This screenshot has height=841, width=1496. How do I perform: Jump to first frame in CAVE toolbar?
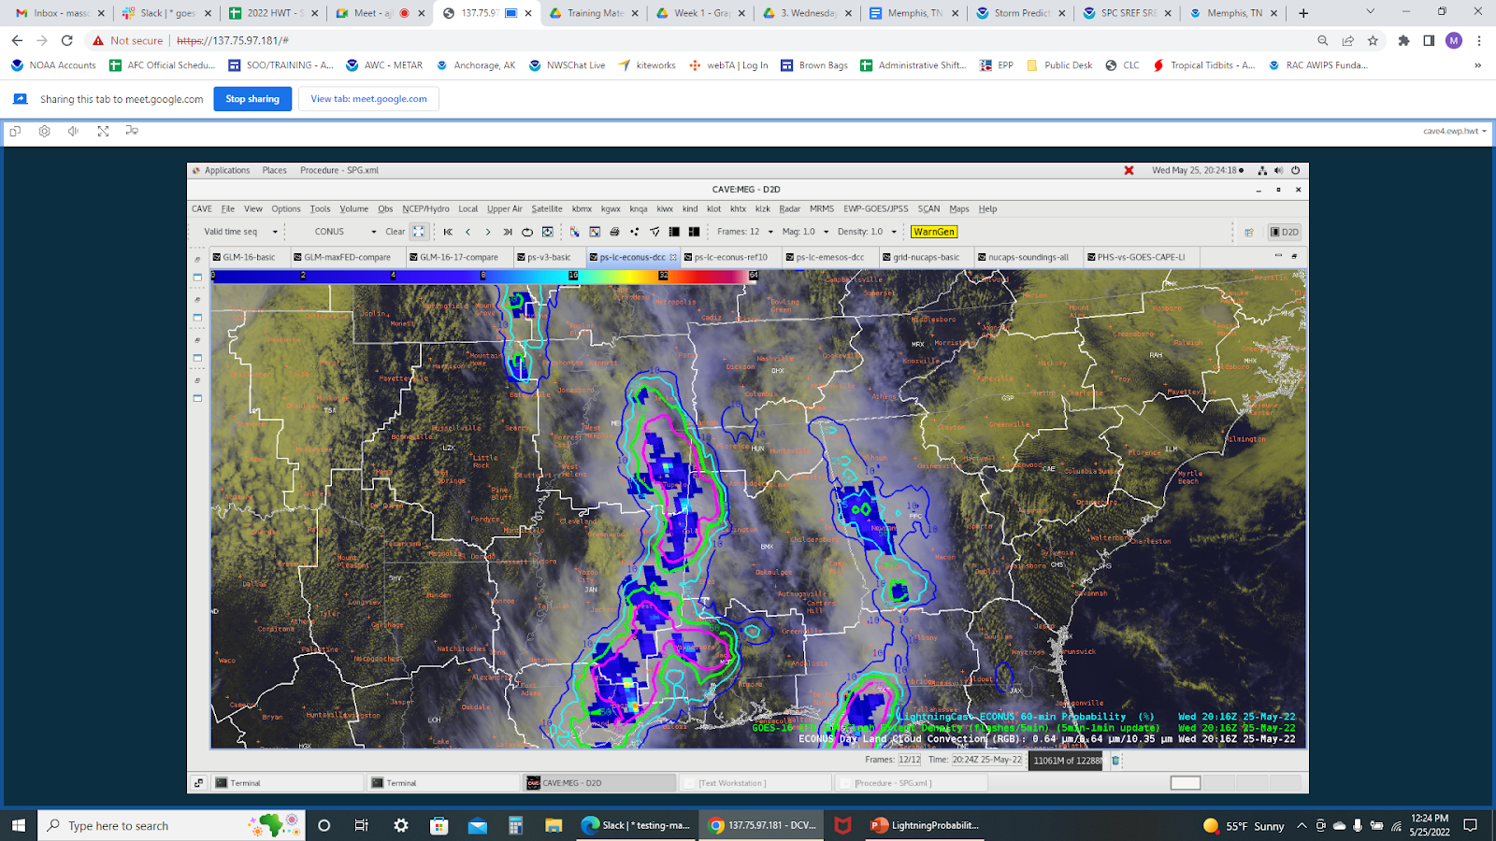448,232
